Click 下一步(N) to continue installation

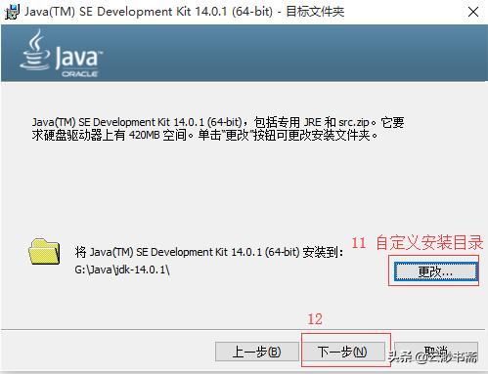pos(342,352)
